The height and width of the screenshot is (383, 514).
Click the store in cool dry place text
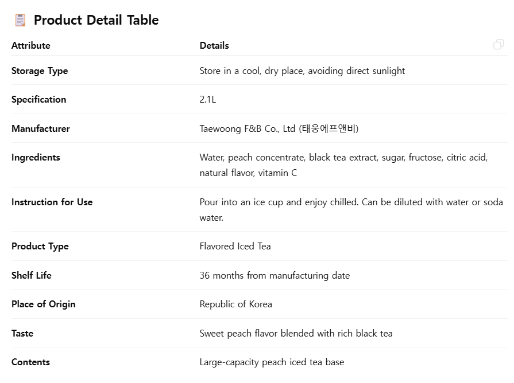coord(302,71)
